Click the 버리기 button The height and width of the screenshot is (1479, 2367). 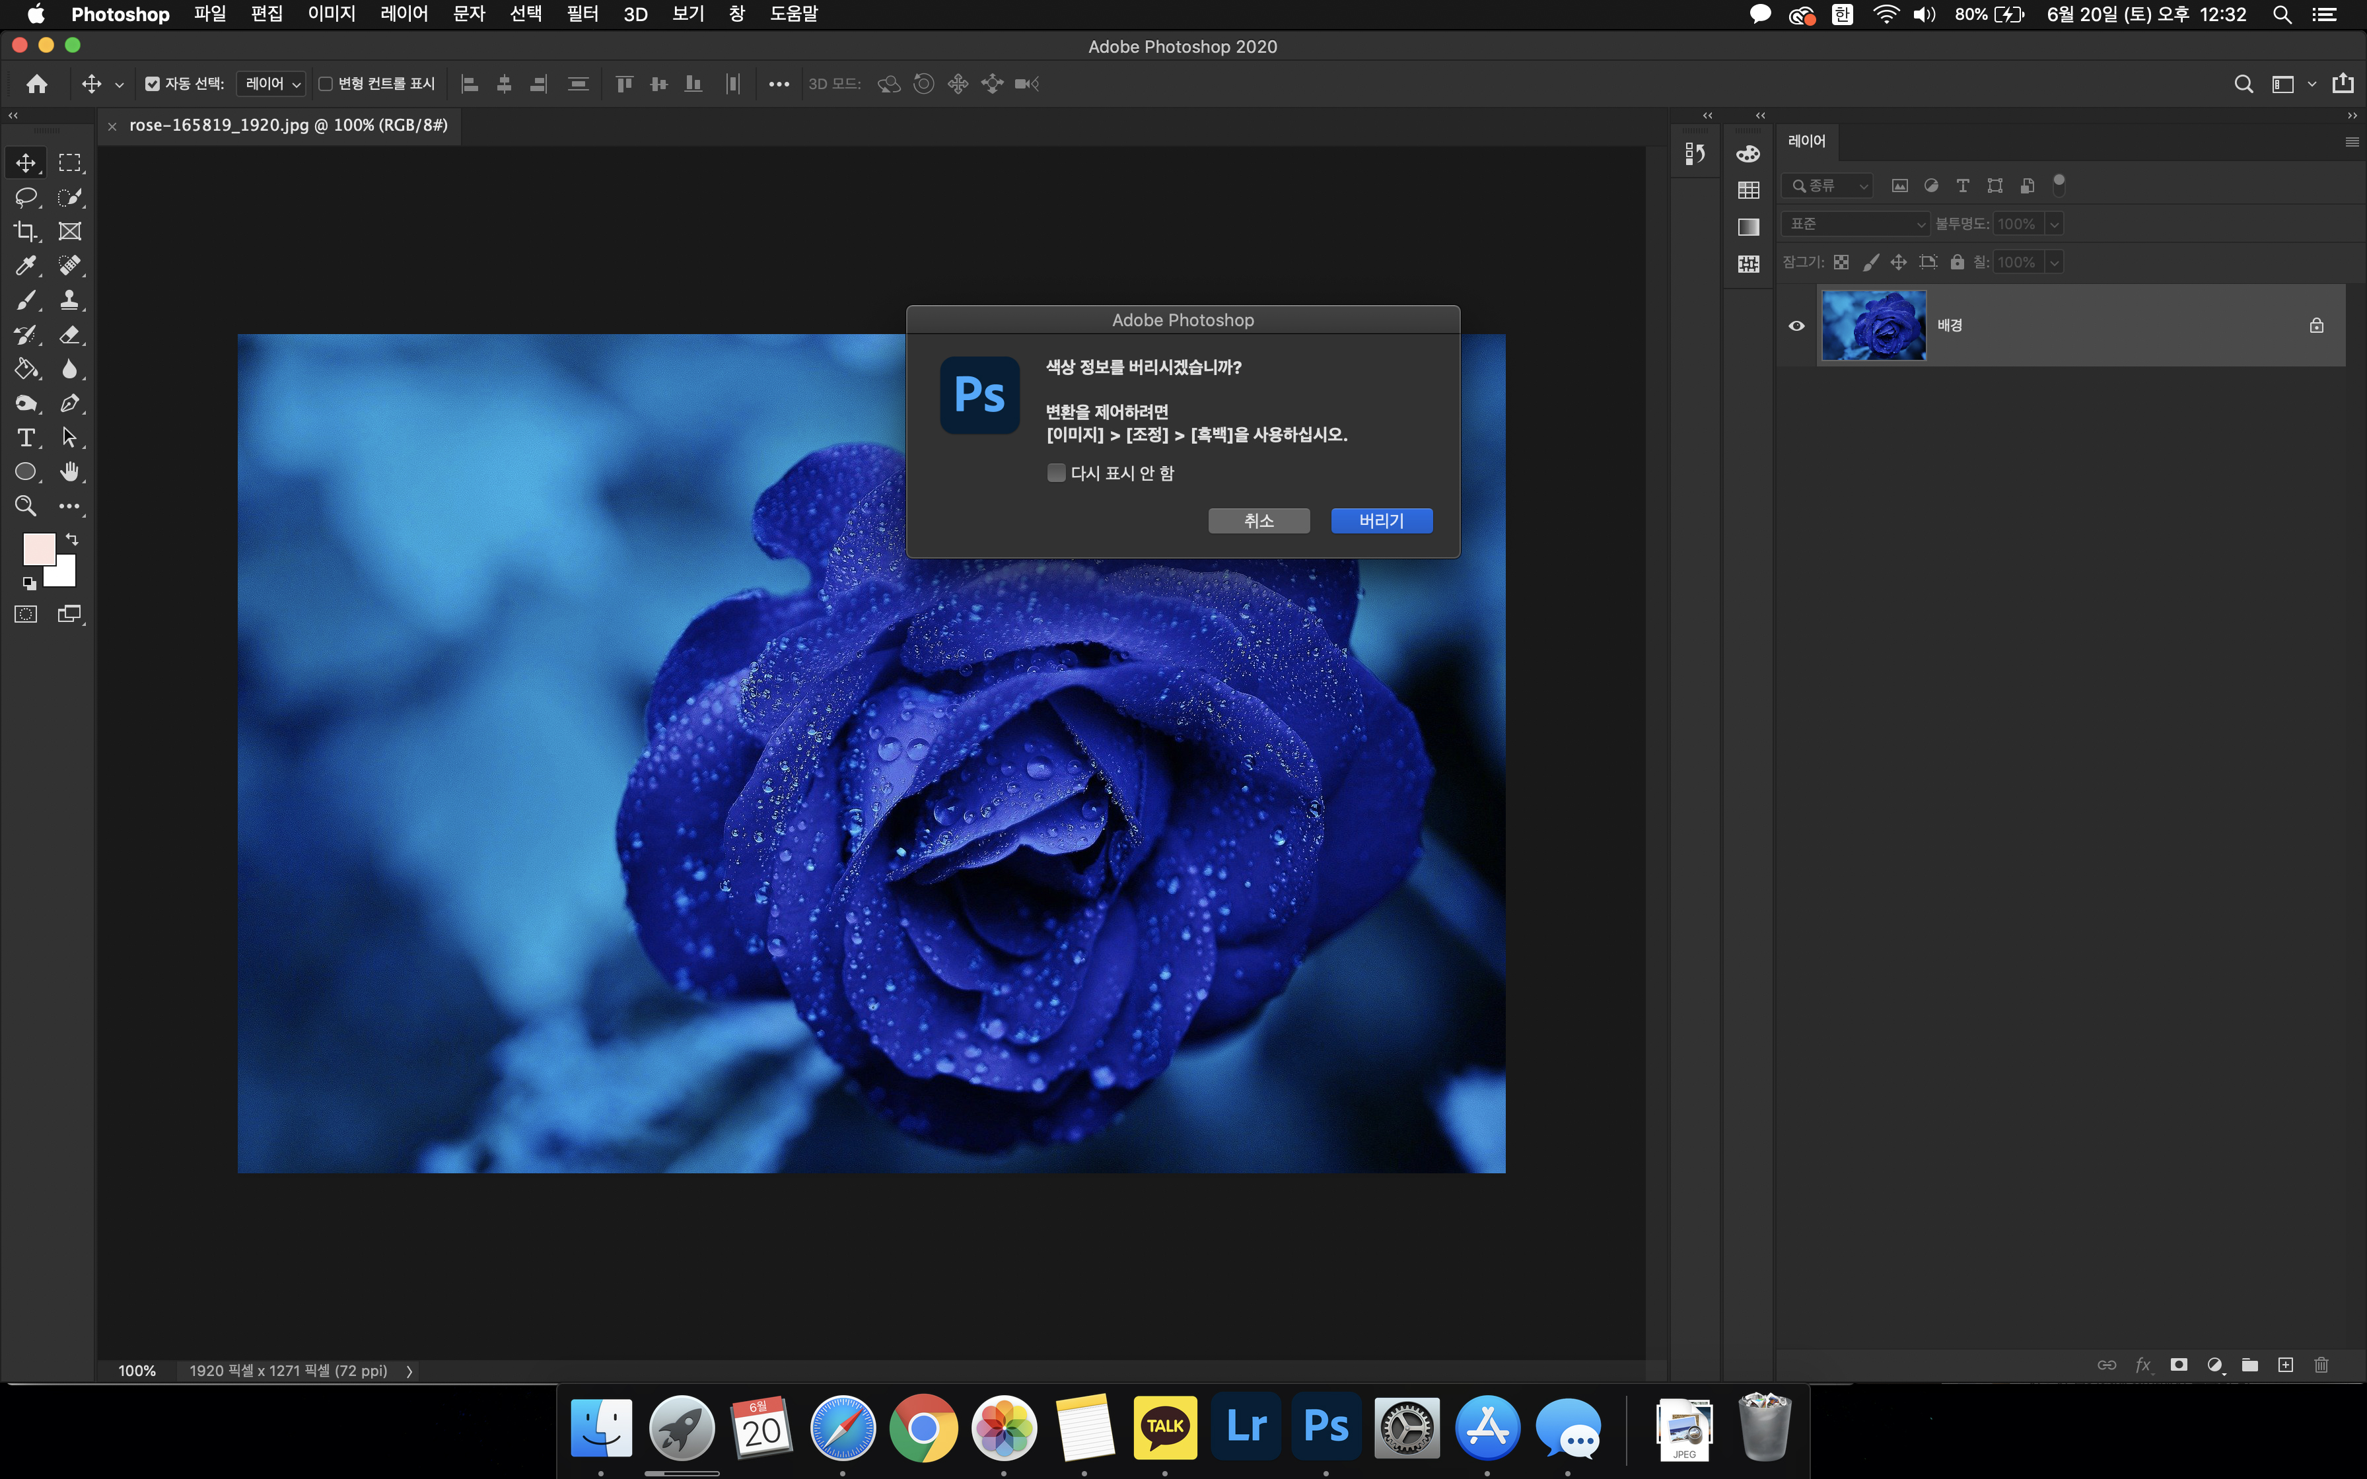[1381, 520]
